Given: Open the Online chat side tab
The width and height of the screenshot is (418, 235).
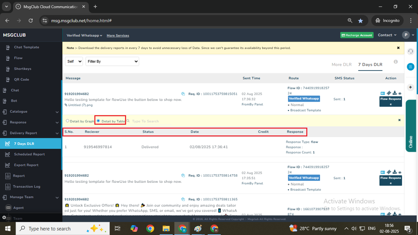Looking at the screenshot, I should [x=411, y=126].
